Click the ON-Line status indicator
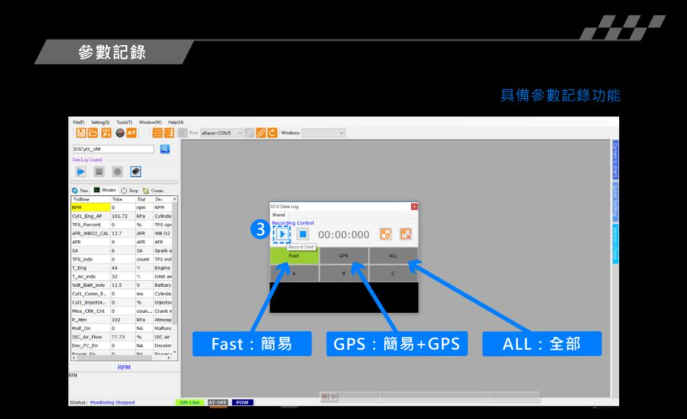The height and width of the screenshot is (419, 687). pyautogui.click(x=189, y=403)
